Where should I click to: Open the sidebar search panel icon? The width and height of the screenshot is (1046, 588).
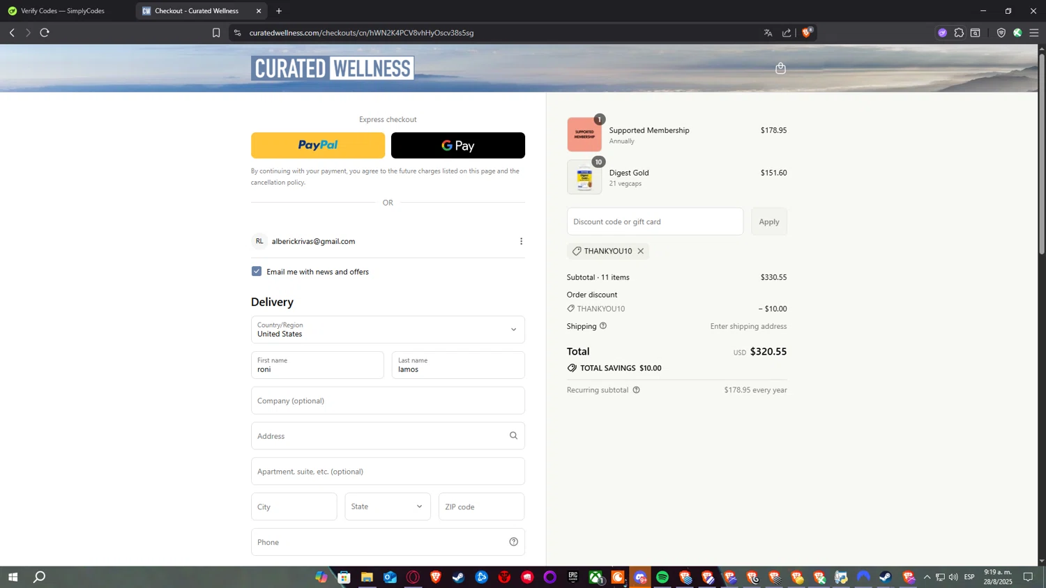(976, 33)
